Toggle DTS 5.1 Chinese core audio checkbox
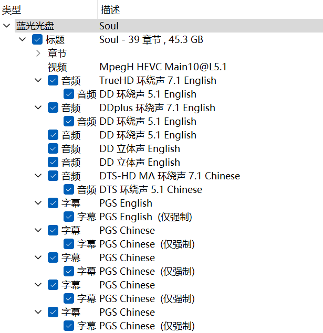Image resolution: width=323 pixels, height=333 pixels. coord(69,189)
